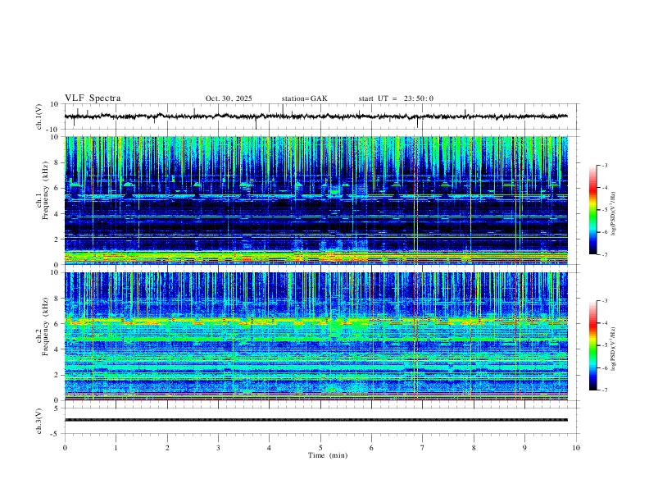Click the "-4" tick on upper color bar
This screenshot has width=649, height=502.
point(604,188)
